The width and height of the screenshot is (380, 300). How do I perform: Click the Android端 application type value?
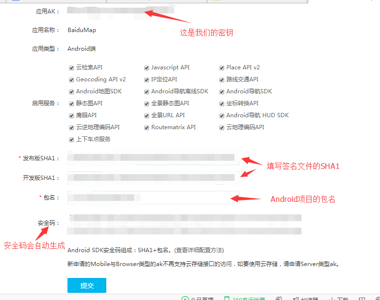coord(82,49)
